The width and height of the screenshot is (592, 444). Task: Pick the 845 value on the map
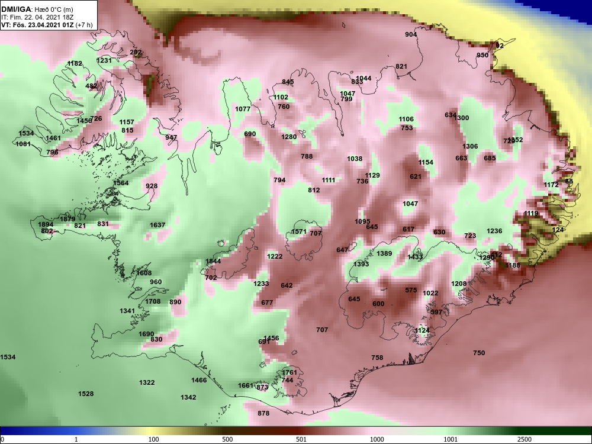tap(288, 82)
